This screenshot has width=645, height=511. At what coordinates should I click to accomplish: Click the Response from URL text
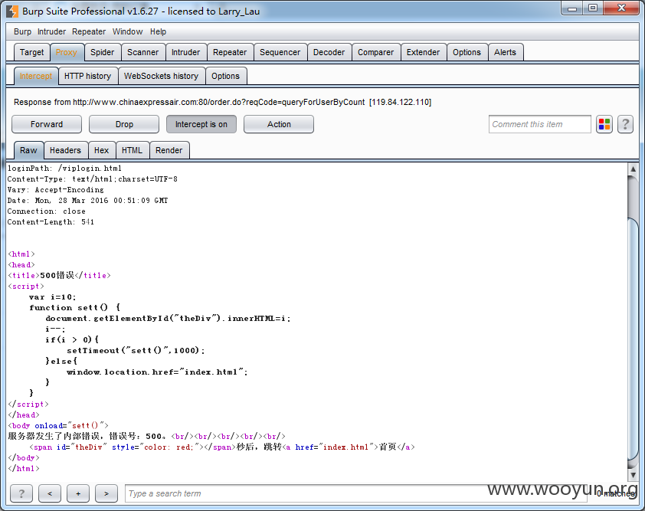[223, 102]
